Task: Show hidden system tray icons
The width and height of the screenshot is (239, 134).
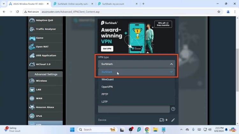Action: tap(181, 130)
